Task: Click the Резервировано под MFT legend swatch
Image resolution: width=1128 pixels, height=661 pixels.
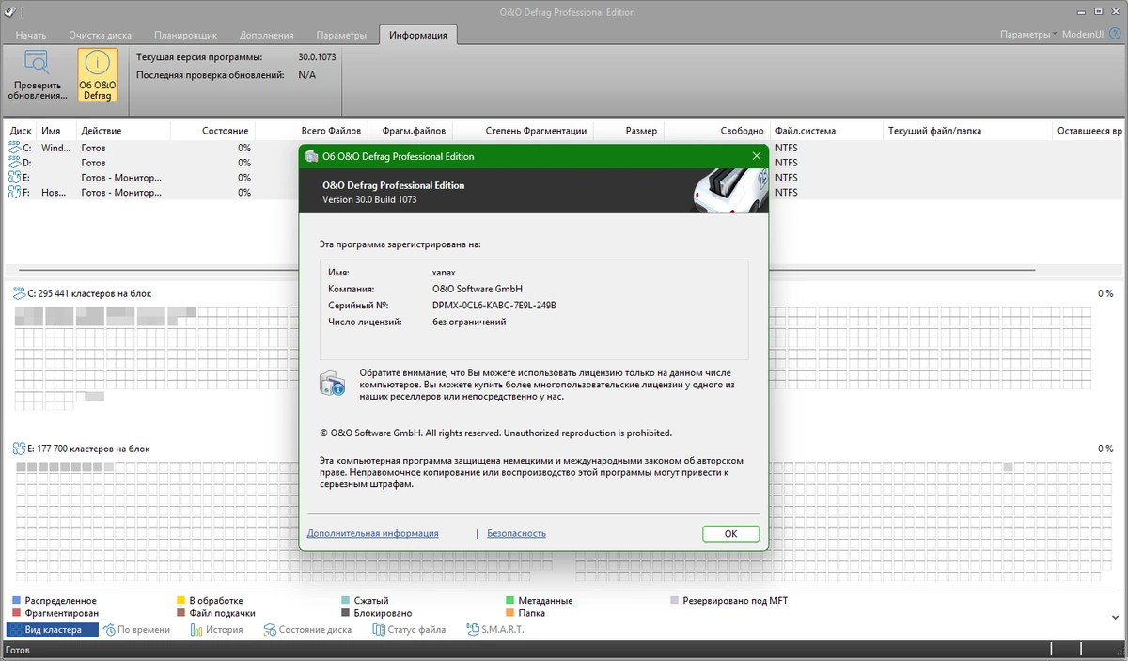Action: (674, 600)
